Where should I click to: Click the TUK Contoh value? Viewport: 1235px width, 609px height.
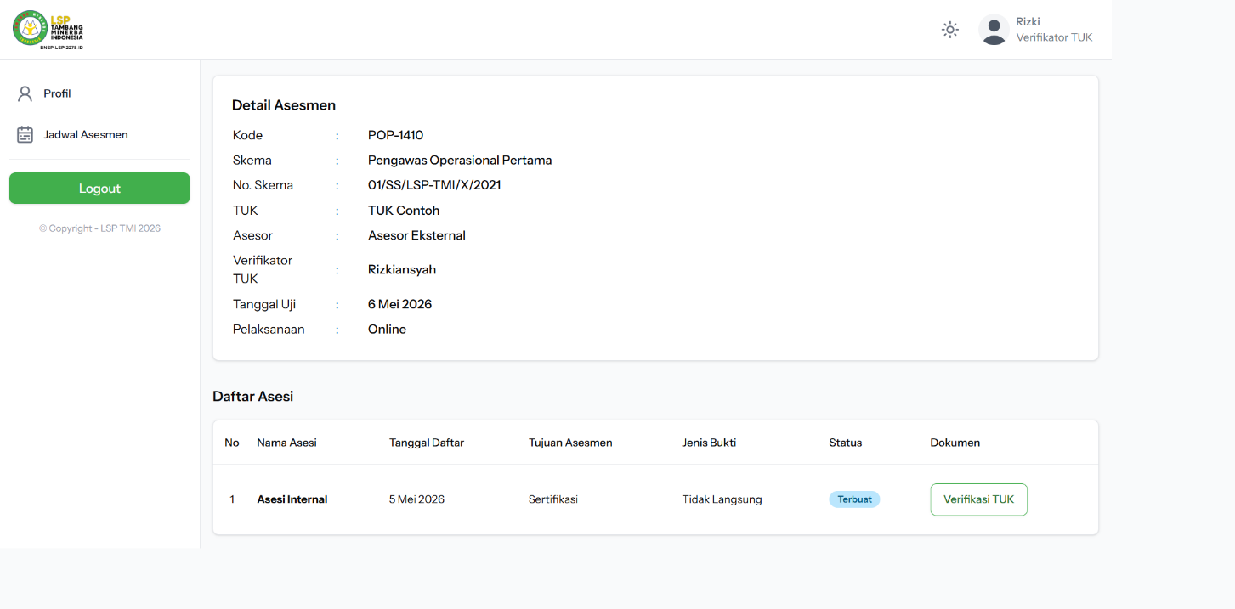pyautogui.click(x=404, y=211)
